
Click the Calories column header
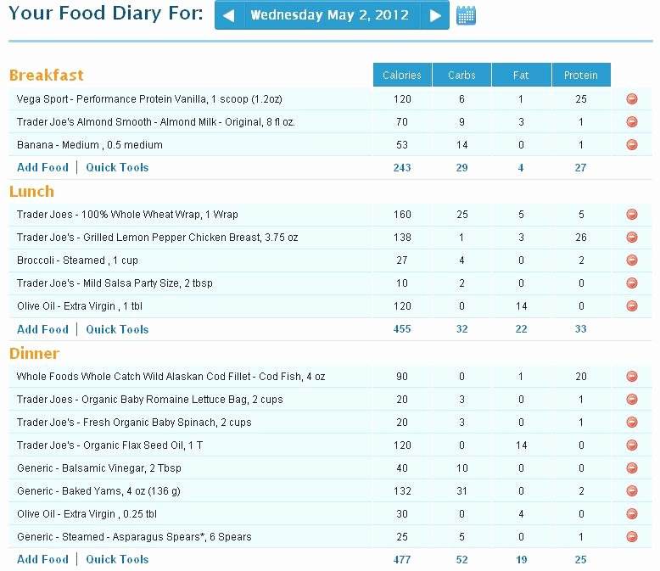[x=402, y=75]
